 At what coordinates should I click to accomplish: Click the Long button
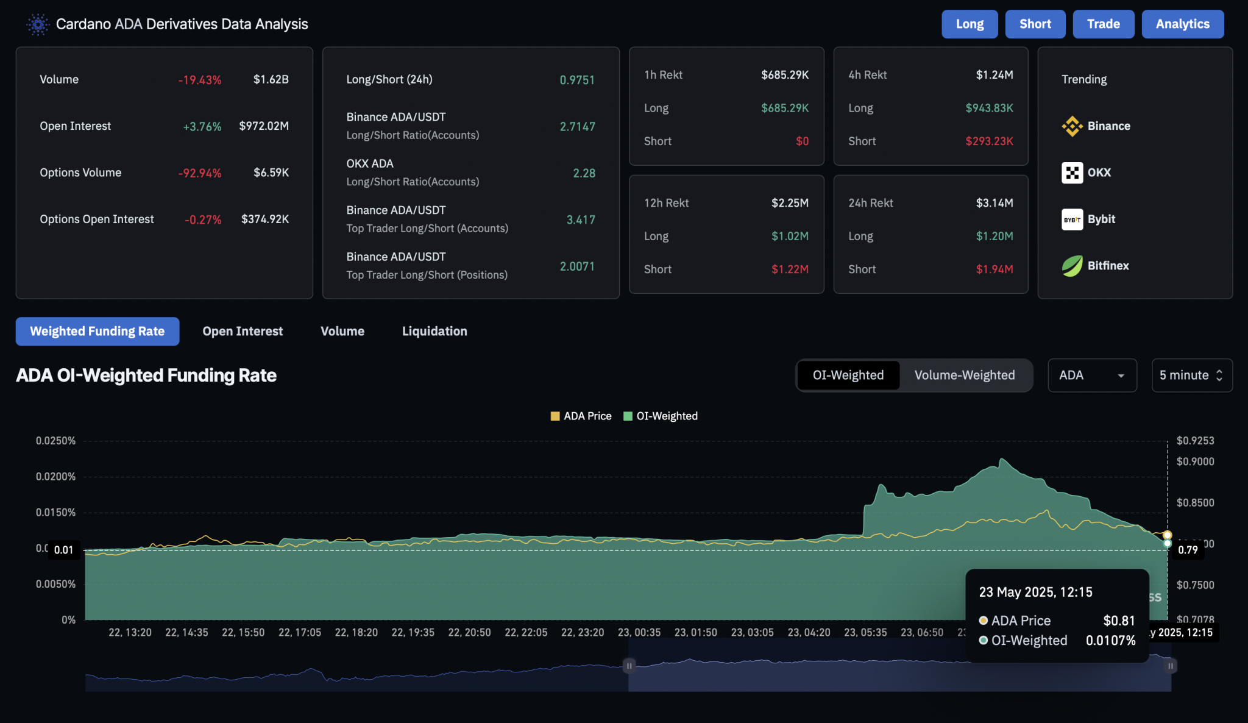pyautogui.click(x=969, y=24)
